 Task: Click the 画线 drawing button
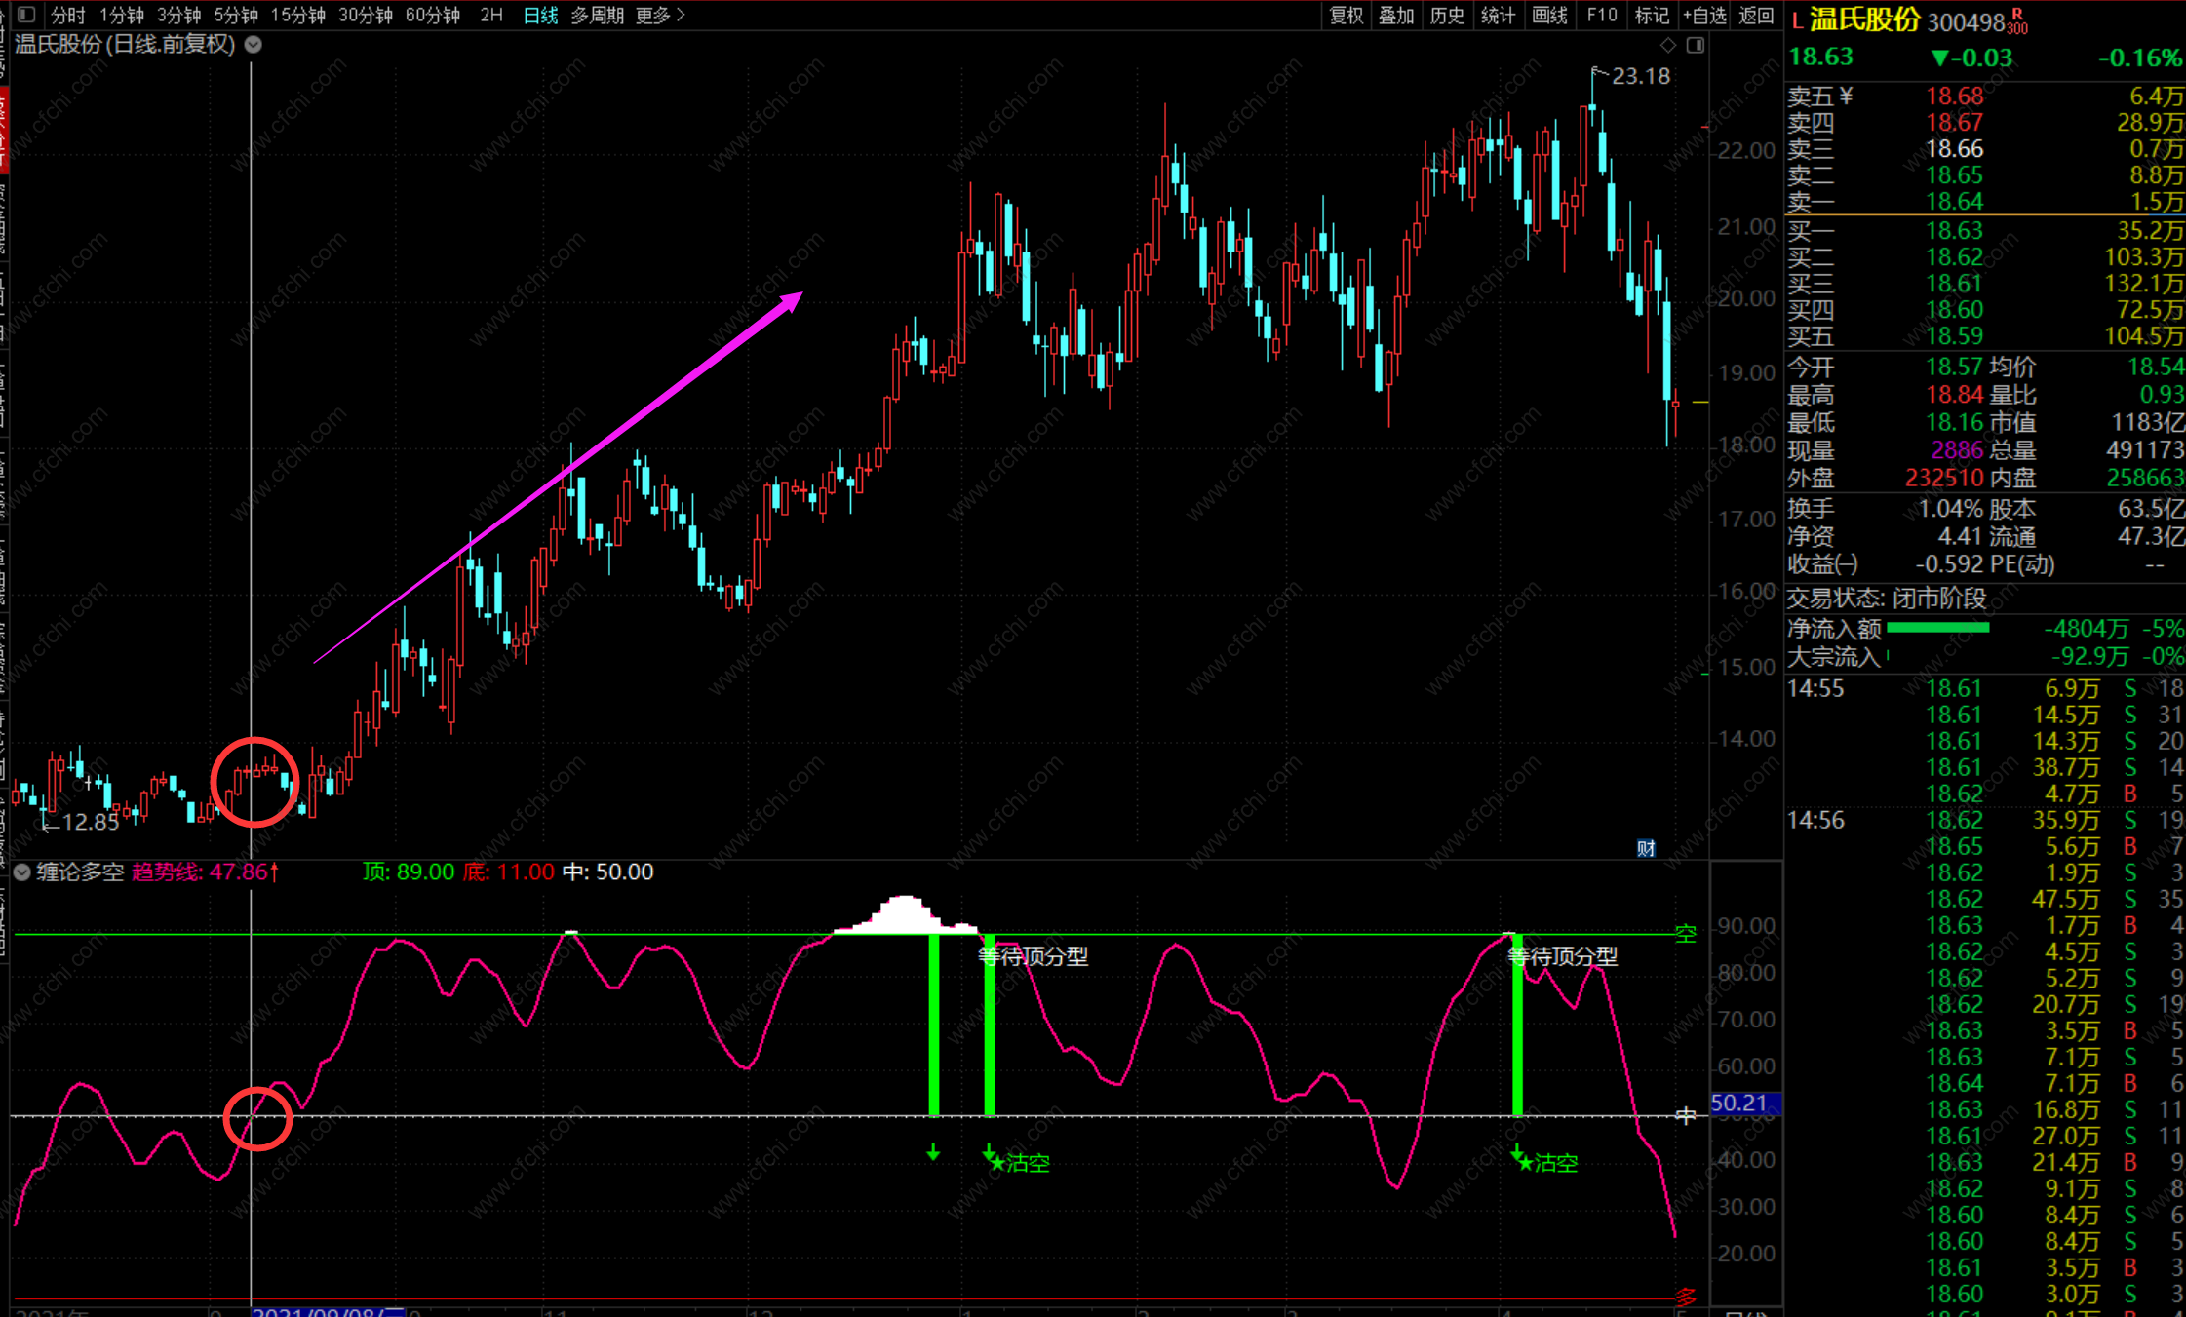(1549, 15)
